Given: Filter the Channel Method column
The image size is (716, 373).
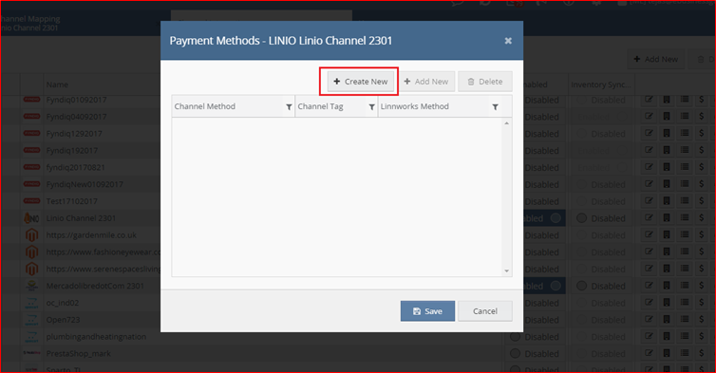Looking at the screenshot, I should pyautogui.click(x=289, y=107).
